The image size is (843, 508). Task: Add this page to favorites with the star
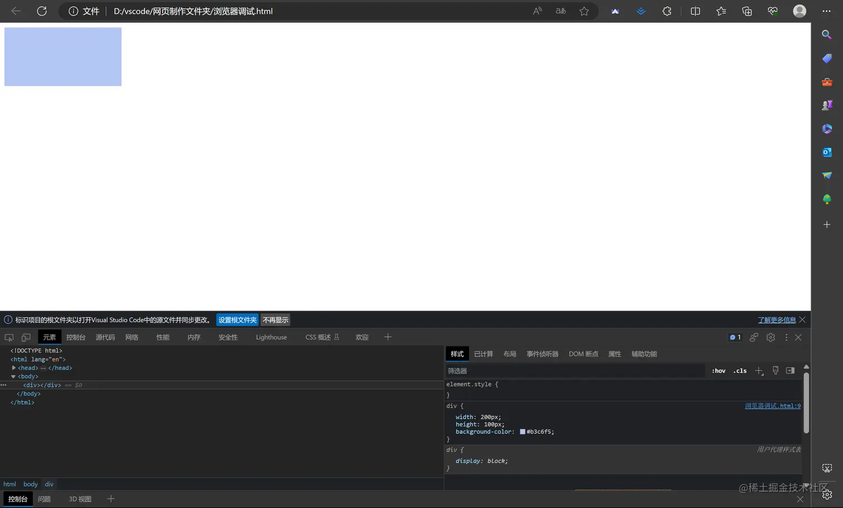(x=584, y=11)
